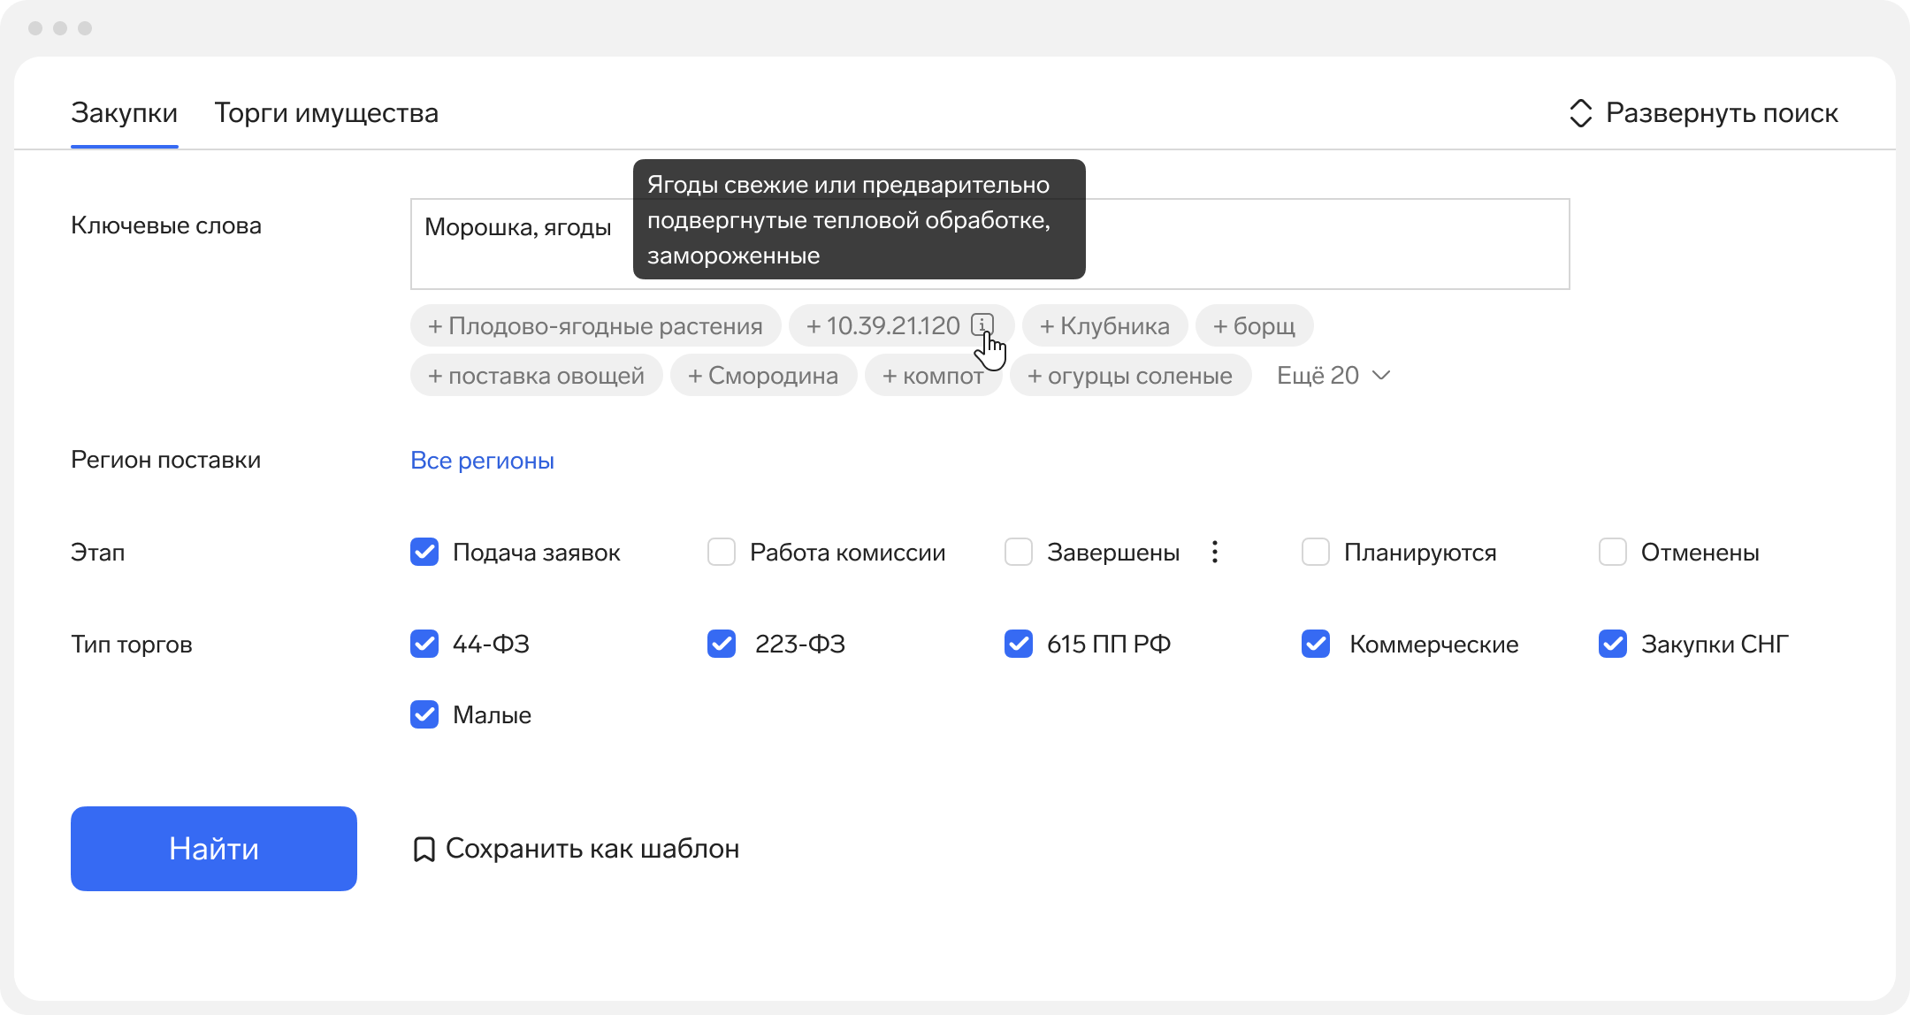Add the Плодово-ягодные растения keyword chip
The image size is (1910, 1015).
595,326
